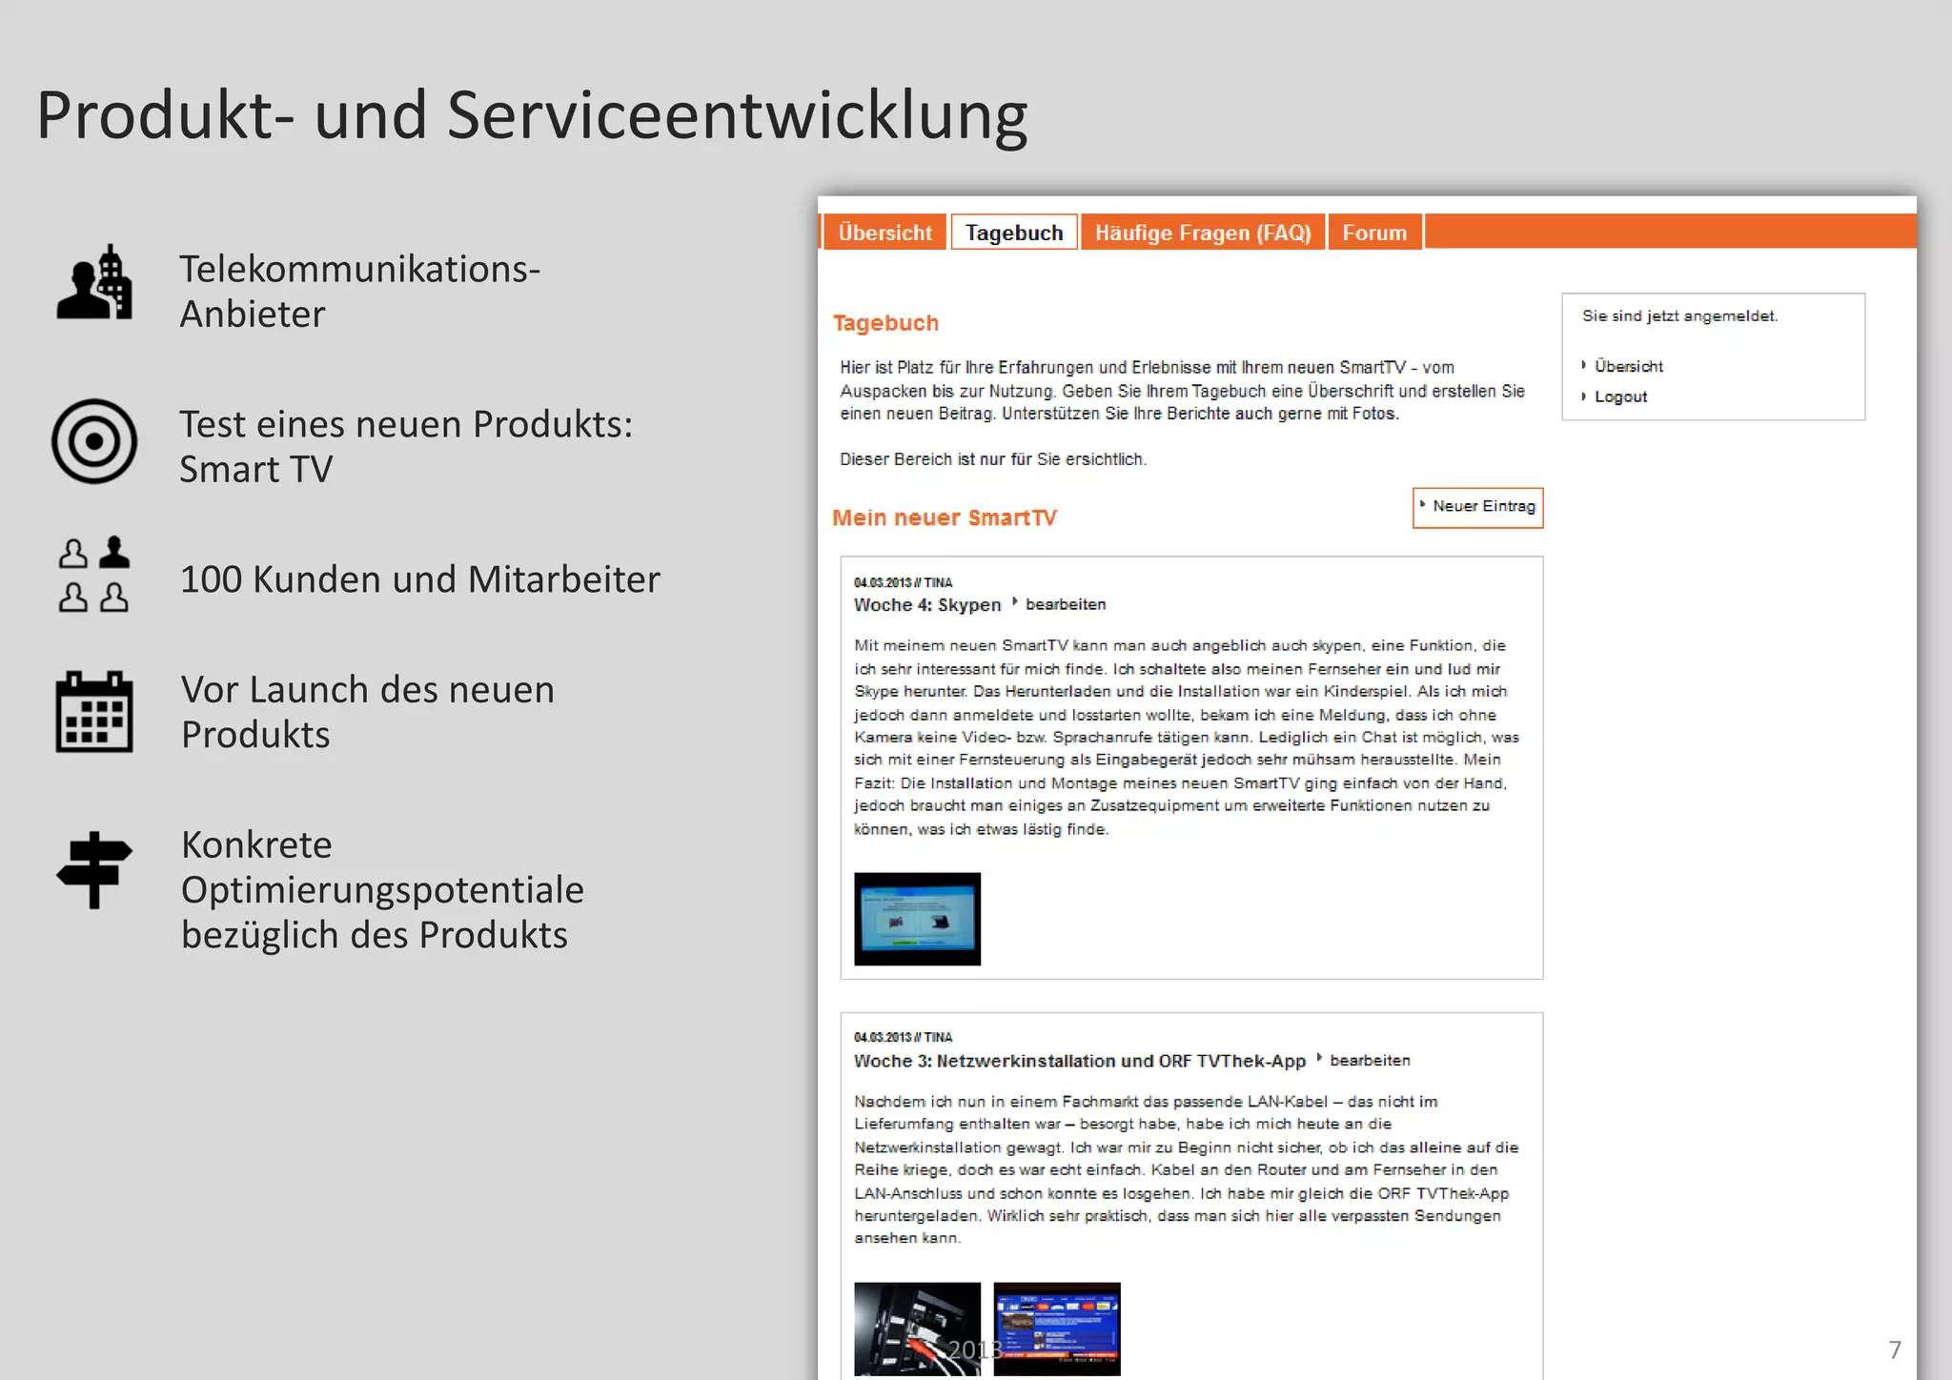Click the Woche 4: Skypen title

927,605
